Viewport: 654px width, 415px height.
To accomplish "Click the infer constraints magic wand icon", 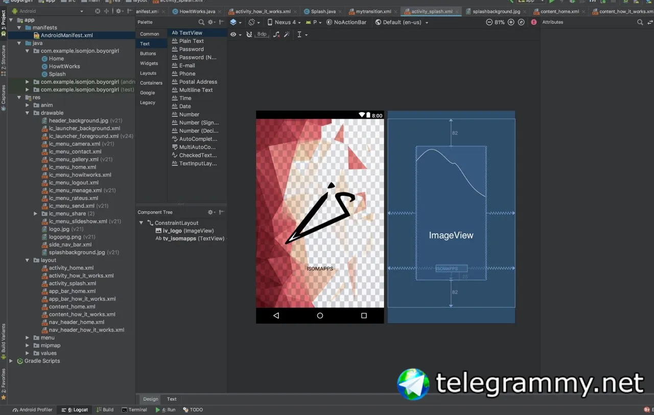I will pos(287,34).
